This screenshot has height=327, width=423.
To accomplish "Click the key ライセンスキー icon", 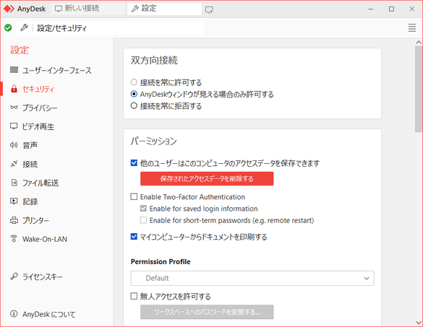I will click(14, 276).
